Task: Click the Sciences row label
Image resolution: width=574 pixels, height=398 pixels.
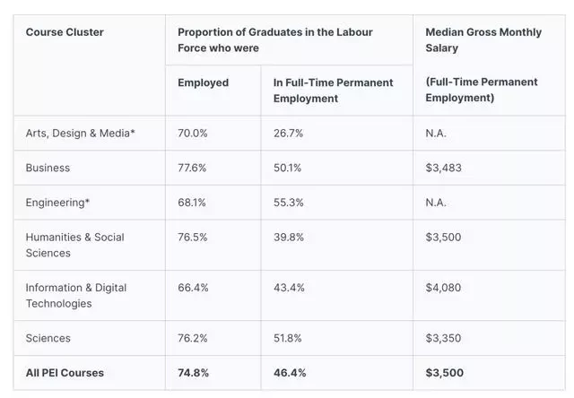Action: [48, 338]
